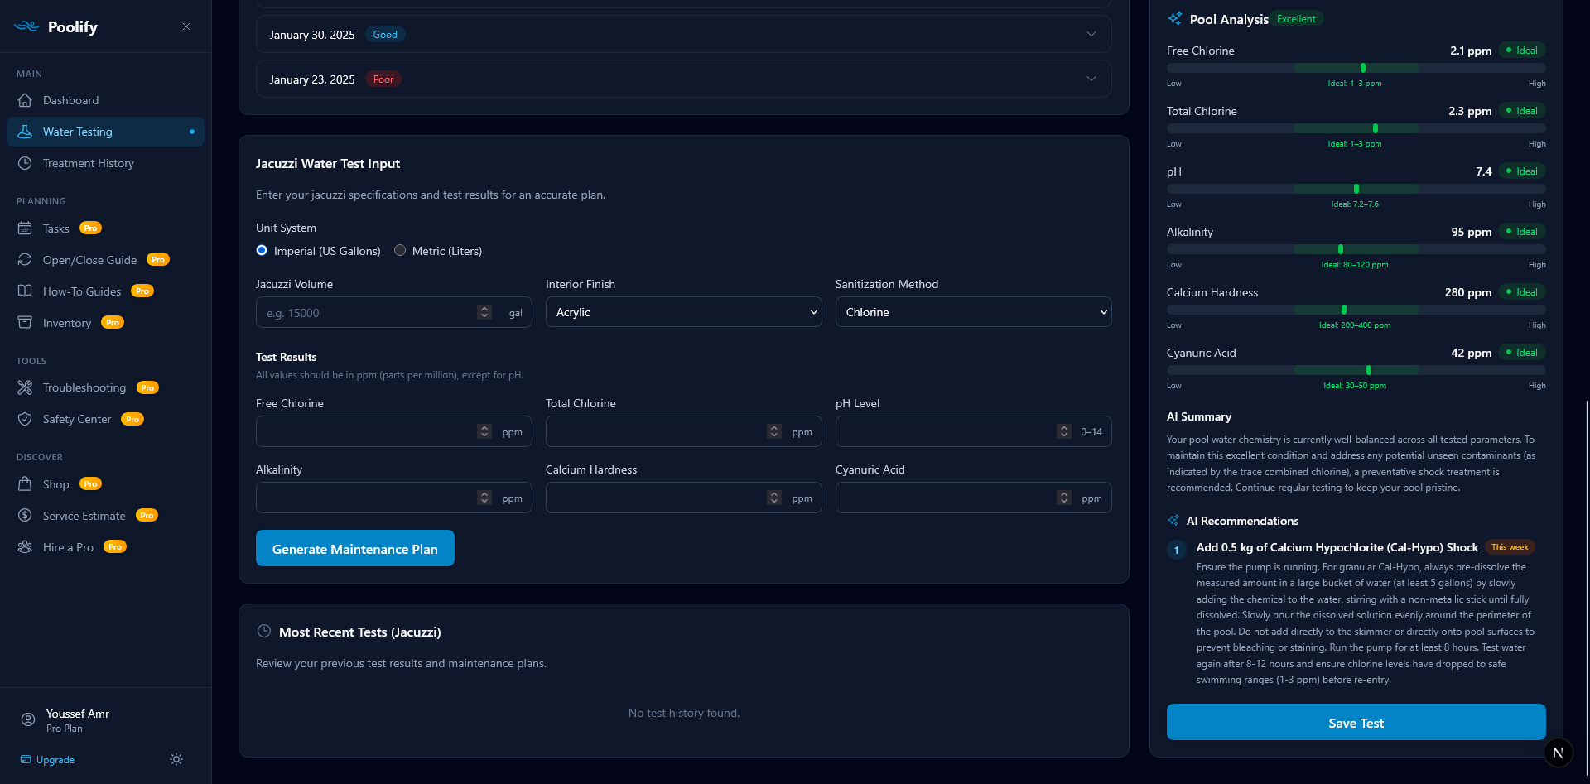Click the pH level range bar
Image resolution: width=1590 pixels, height=784 pixels.
1356,189
